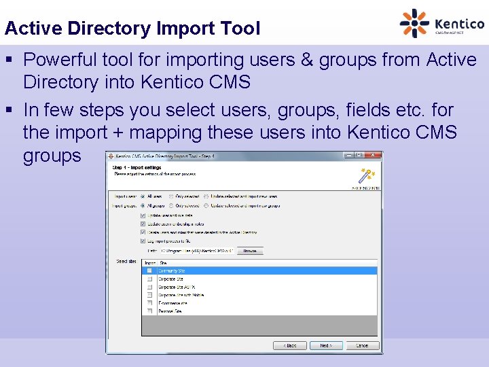Click slide title 'Active Directory Import Tool'
The width and height of the screenshot is (489, 367).
pos(132,28)
